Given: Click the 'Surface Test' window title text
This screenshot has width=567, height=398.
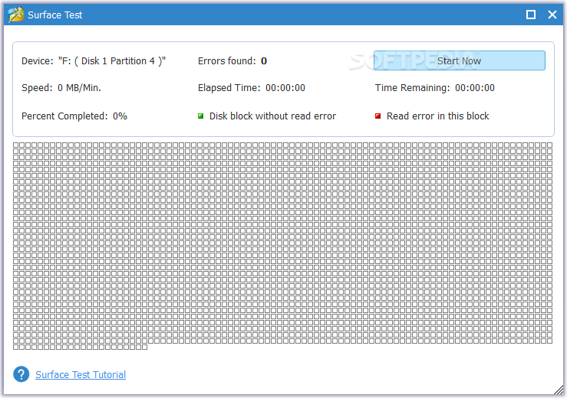Looking at the screenshot, I should tap(55, 15).
